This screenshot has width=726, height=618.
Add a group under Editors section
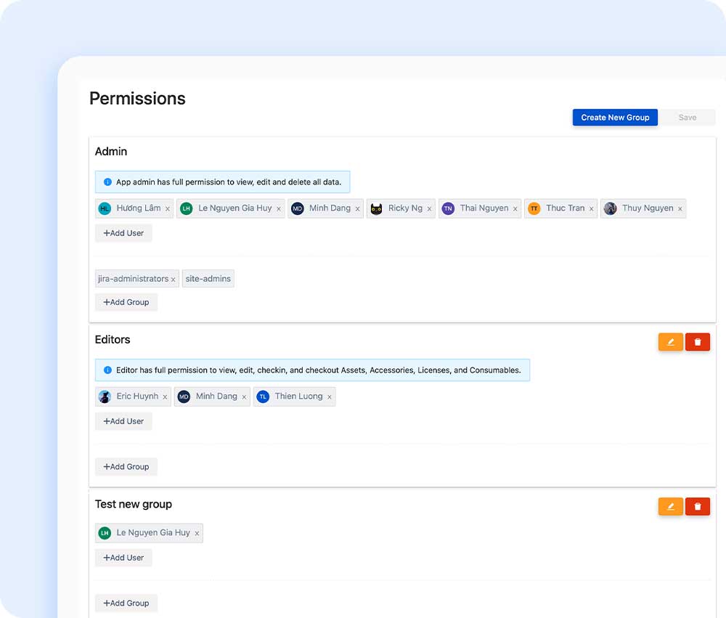coord(126,466)
